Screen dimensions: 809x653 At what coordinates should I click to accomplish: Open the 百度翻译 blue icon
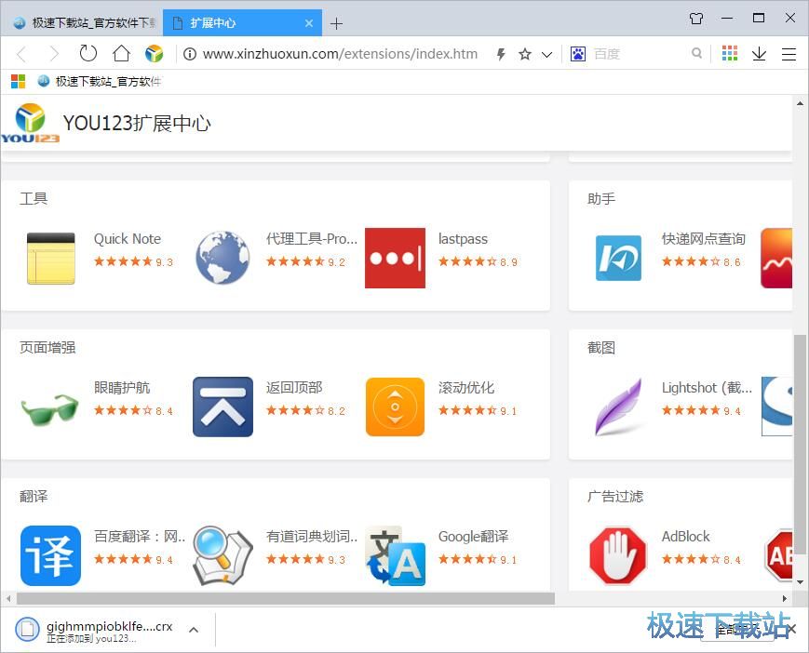50,555
